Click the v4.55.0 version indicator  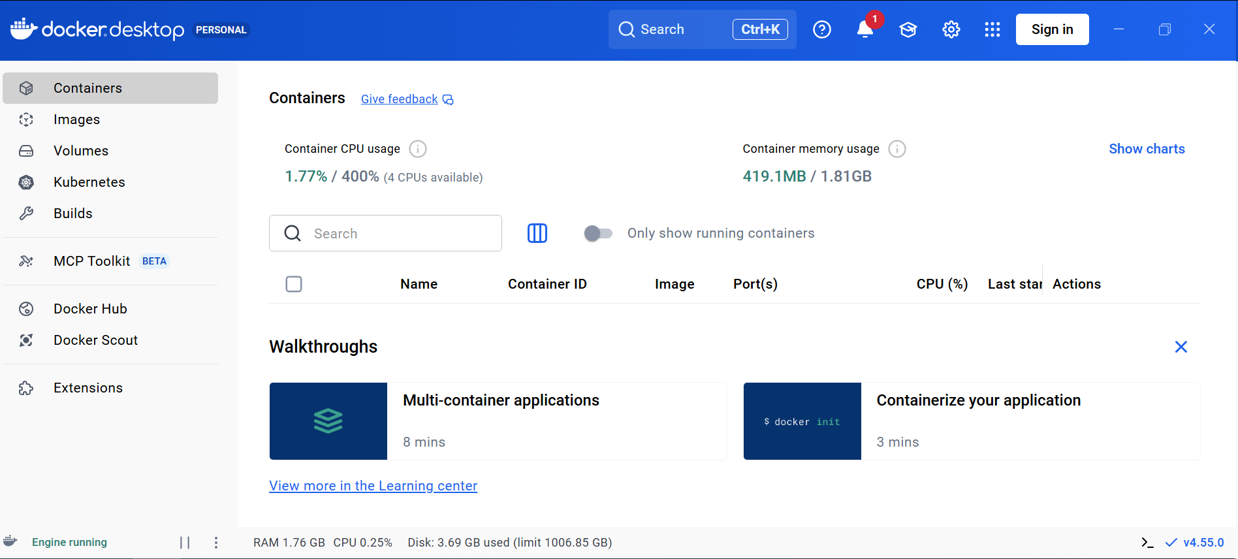[x=1195, y=543]
